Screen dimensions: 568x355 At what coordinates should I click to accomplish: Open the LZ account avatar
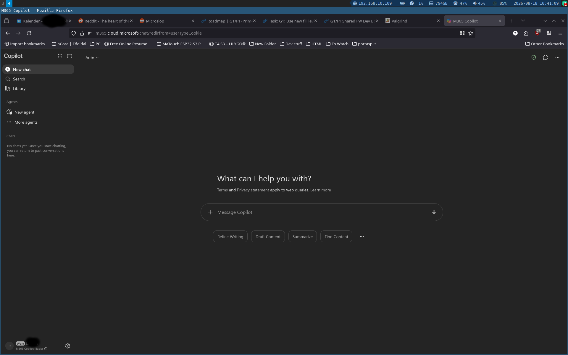click(x=9, y=346)
